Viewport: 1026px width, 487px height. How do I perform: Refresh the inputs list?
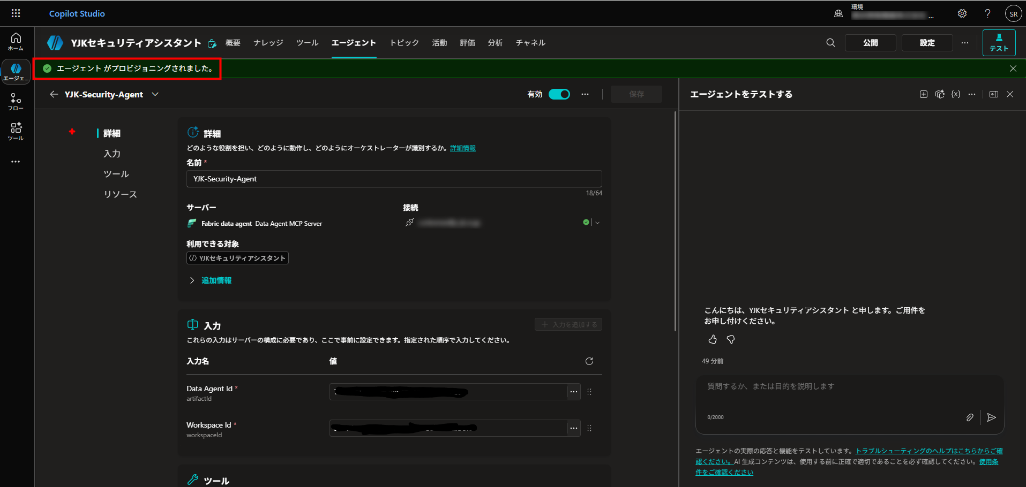[x=589, y=361]
